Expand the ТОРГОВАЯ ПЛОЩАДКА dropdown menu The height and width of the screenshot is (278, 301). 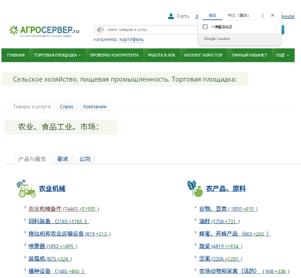[x=57, y=55]
